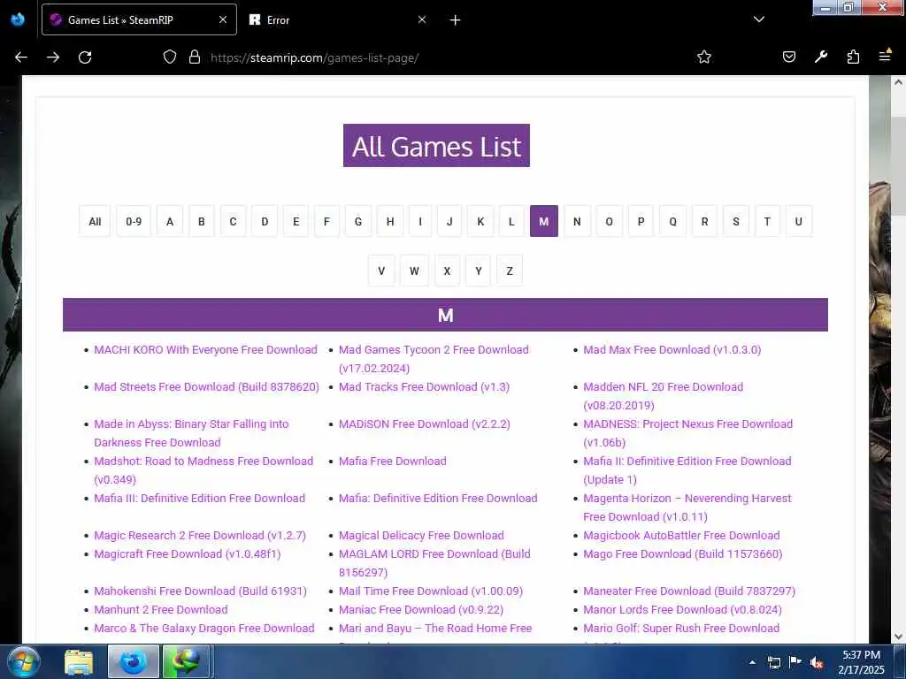Open Magical Delicacy Free Download link
Viewport: 906px width, 679px height.
tap(421, 535)
